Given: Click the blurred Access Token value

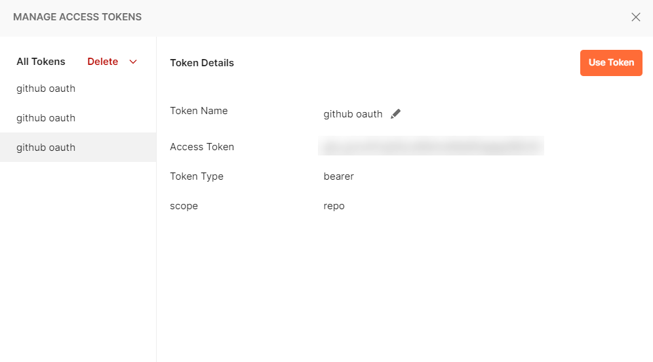Looking at the screenshot, I should tap(431, 146).
